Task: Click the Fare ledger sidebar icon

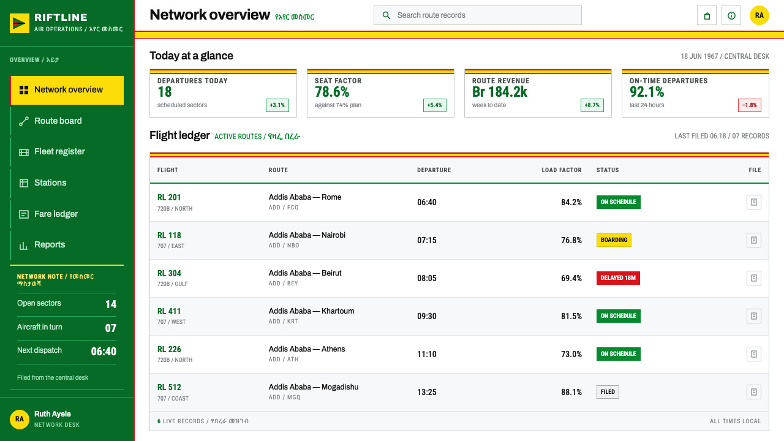Action: [24, 214]
